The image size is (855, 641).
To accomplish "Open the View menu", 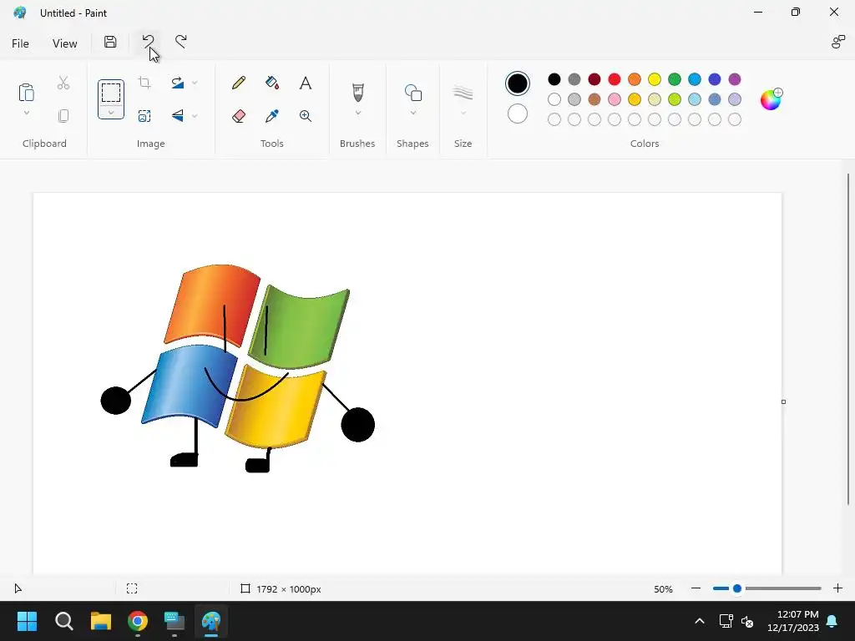I will (65, 43).
